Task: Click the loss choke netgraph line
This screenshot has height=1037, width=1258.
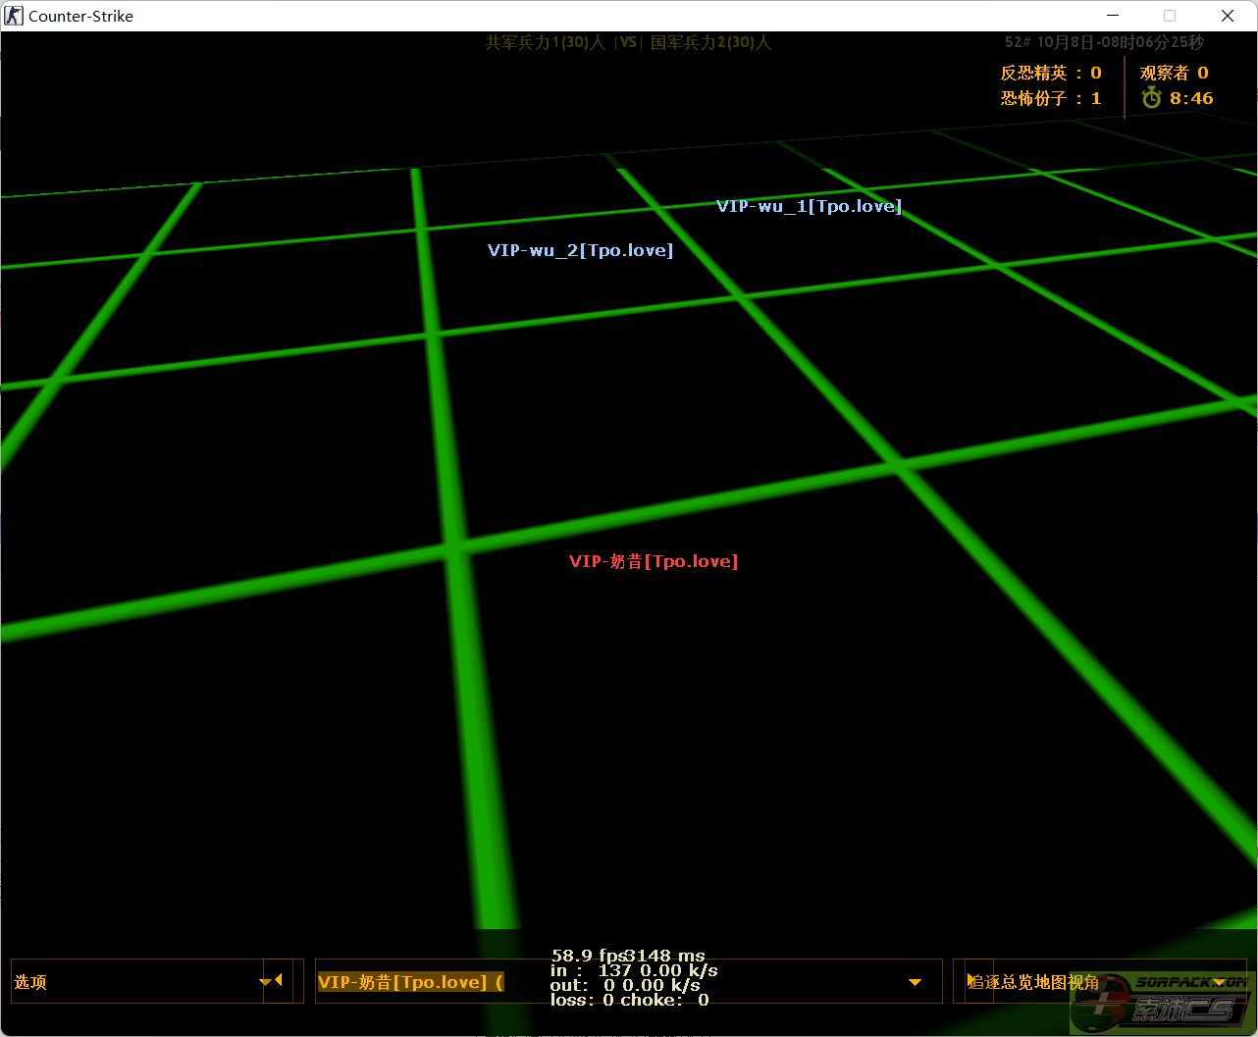Action: (629, 1001)
